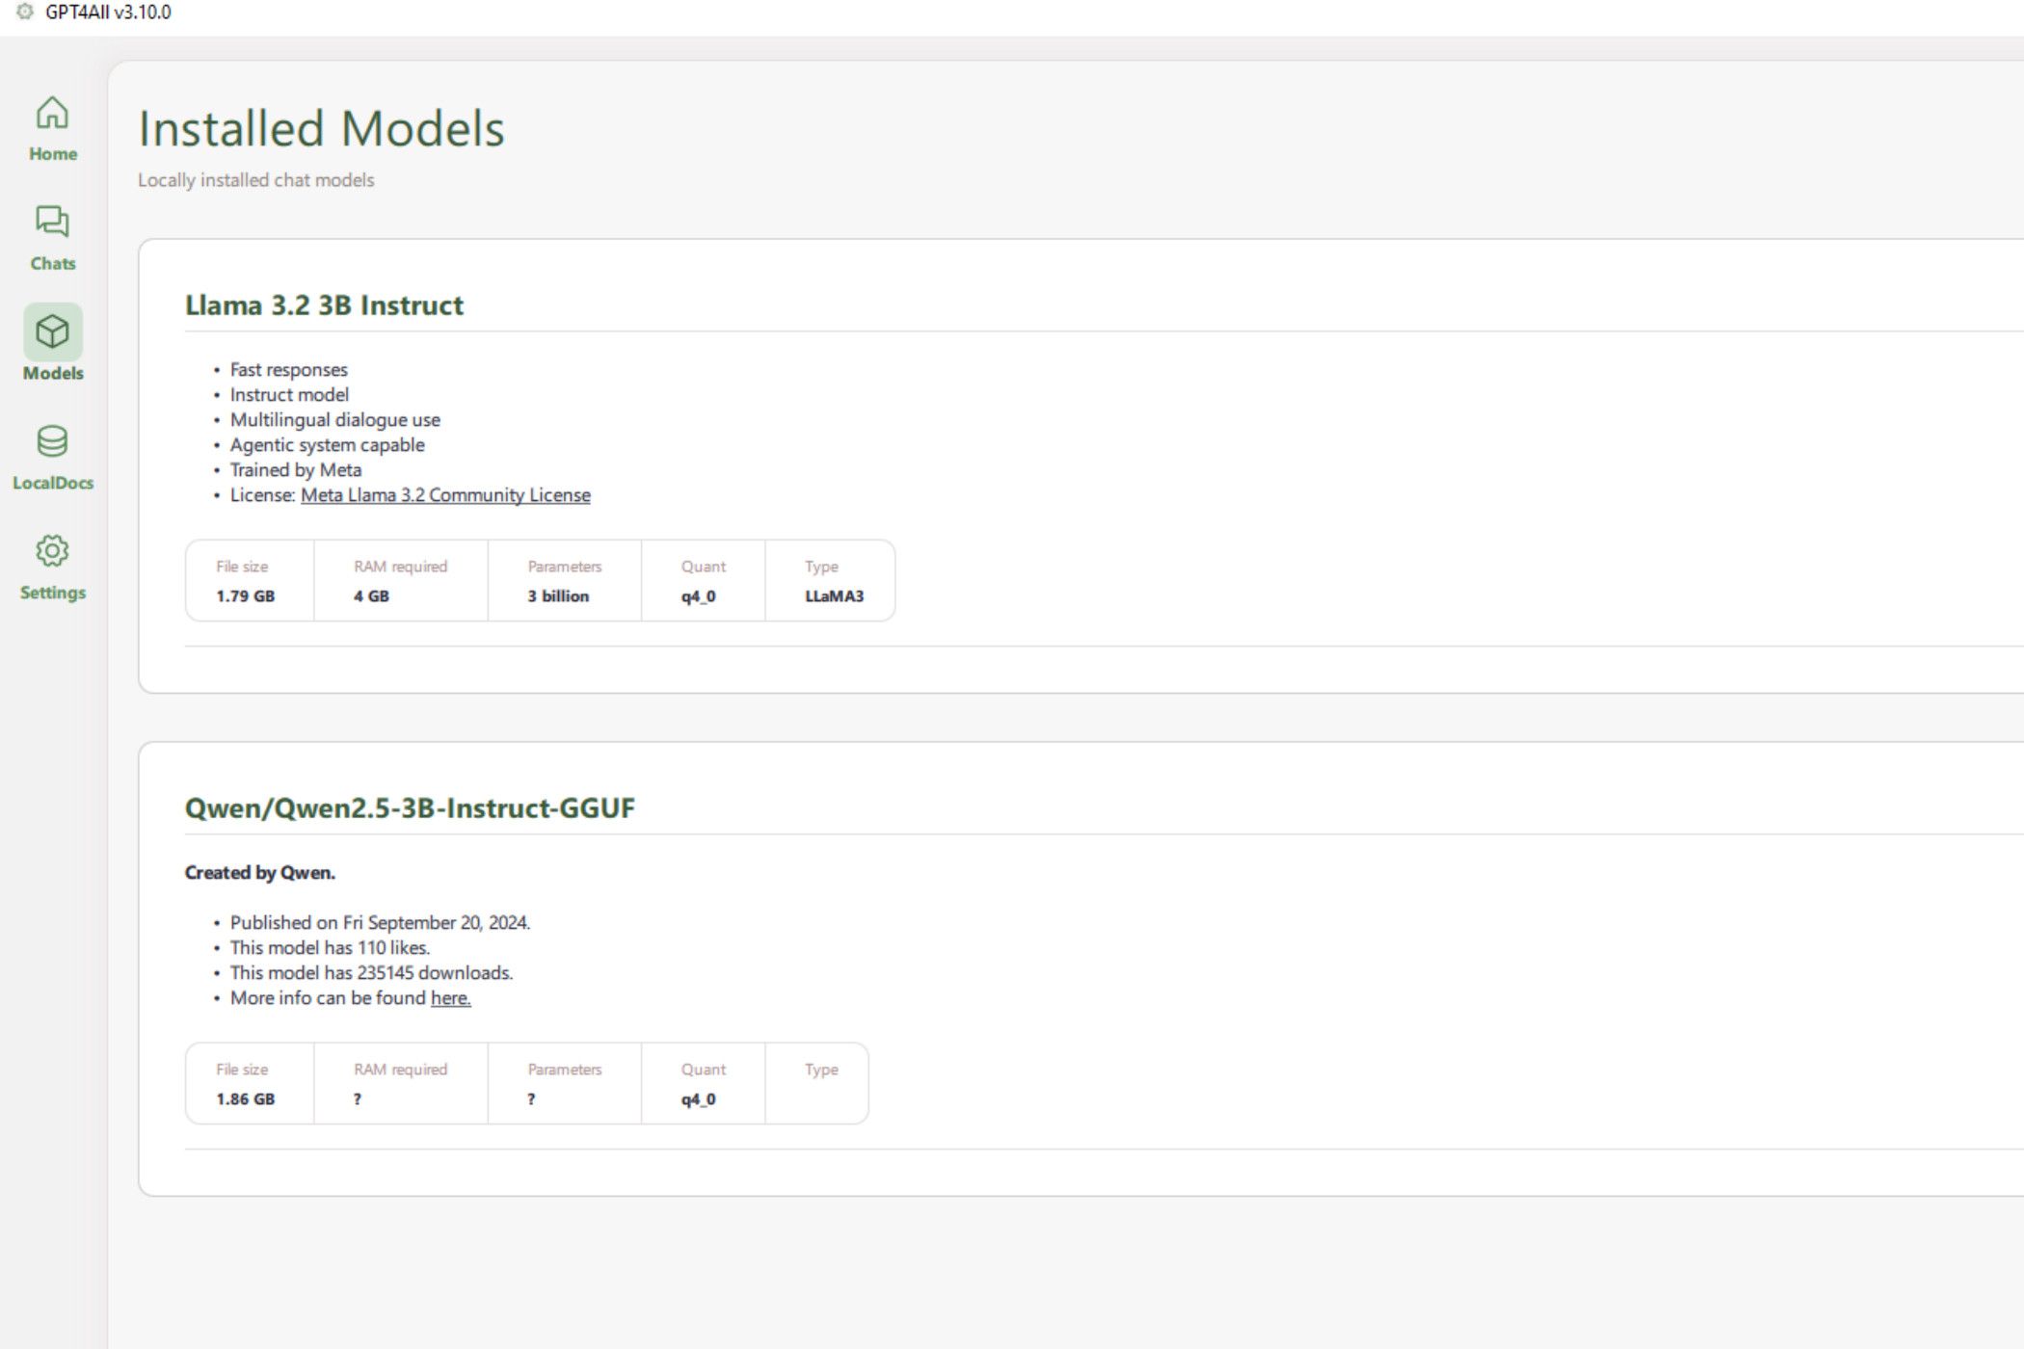Click the "Locally installed chat models" subtitle
This screenshot has width=2024, height=1349.
click(x=255, y=180)
